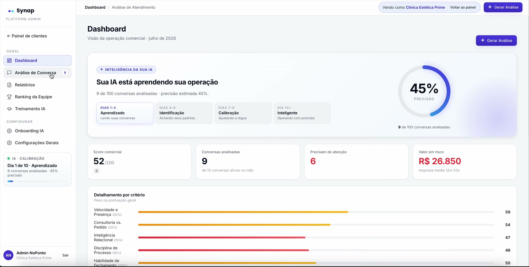The height and width of the screenshot is (267, 529).
Task: Click Clínica Estética Prime in top bar
Action: click(x=425, y=7)
